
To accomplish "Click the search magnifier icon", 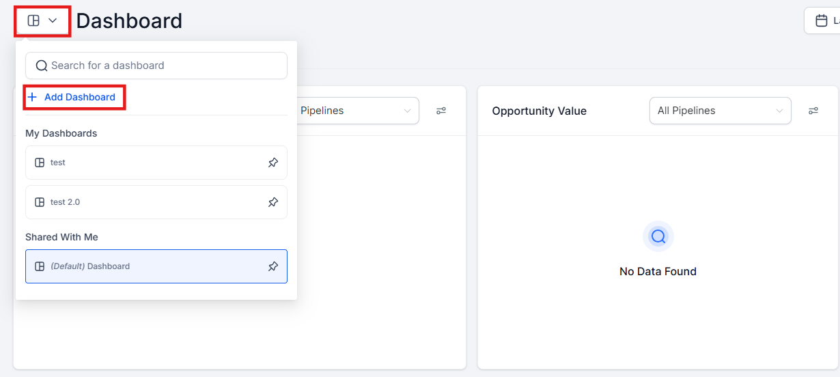I will (x=41, y=66).
